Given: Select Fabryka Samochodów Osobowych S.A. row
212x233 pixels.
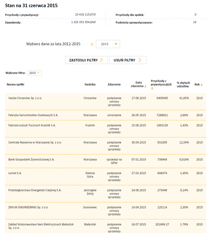Looking at the screenshot, I should [106, 115].
